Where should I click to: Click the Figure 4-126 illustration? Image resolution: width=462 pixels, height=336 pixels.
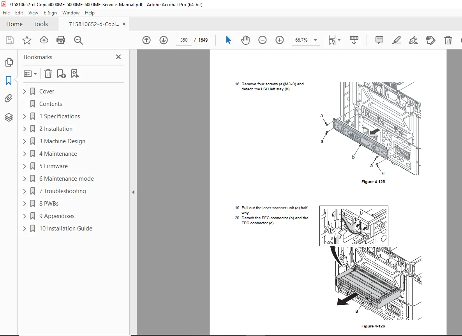[x=371, y=263]
